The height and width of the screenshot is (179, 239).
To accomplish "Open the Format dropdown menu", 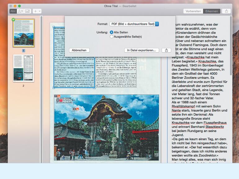I will click(134, 24).
